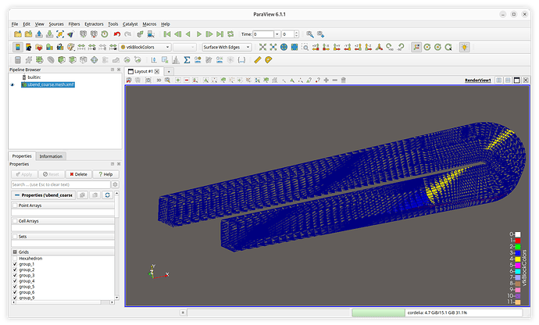Viewport: 539px width, 325px height.
Task: Click the Help button in Properties
Action: coord(106,174)
